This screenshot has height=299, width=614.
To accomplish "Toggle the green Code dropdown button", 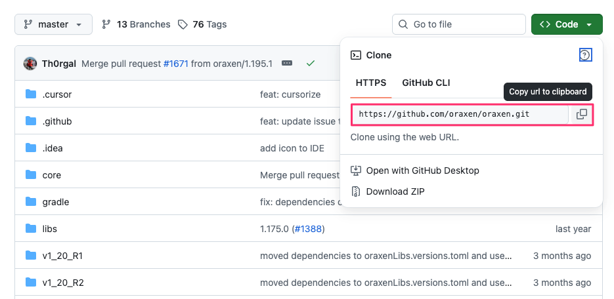I will coord(567,24).
